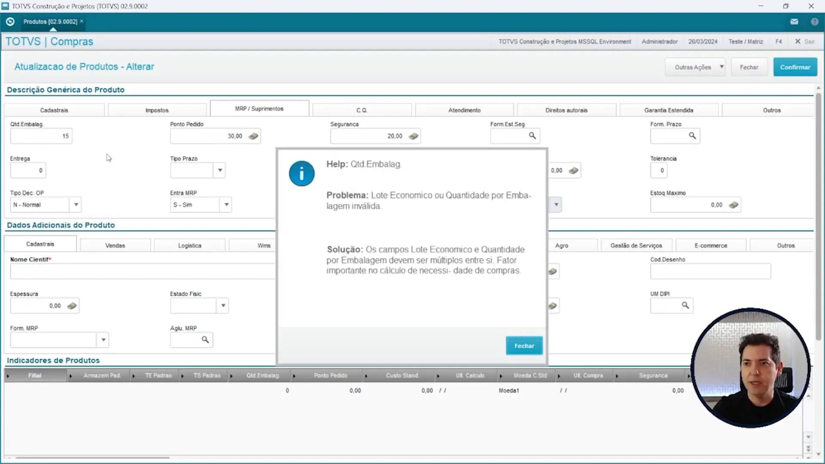Click the Confirmar button
Image resolution: width=825 pixels, height=464 pixels.
[794, 67]
